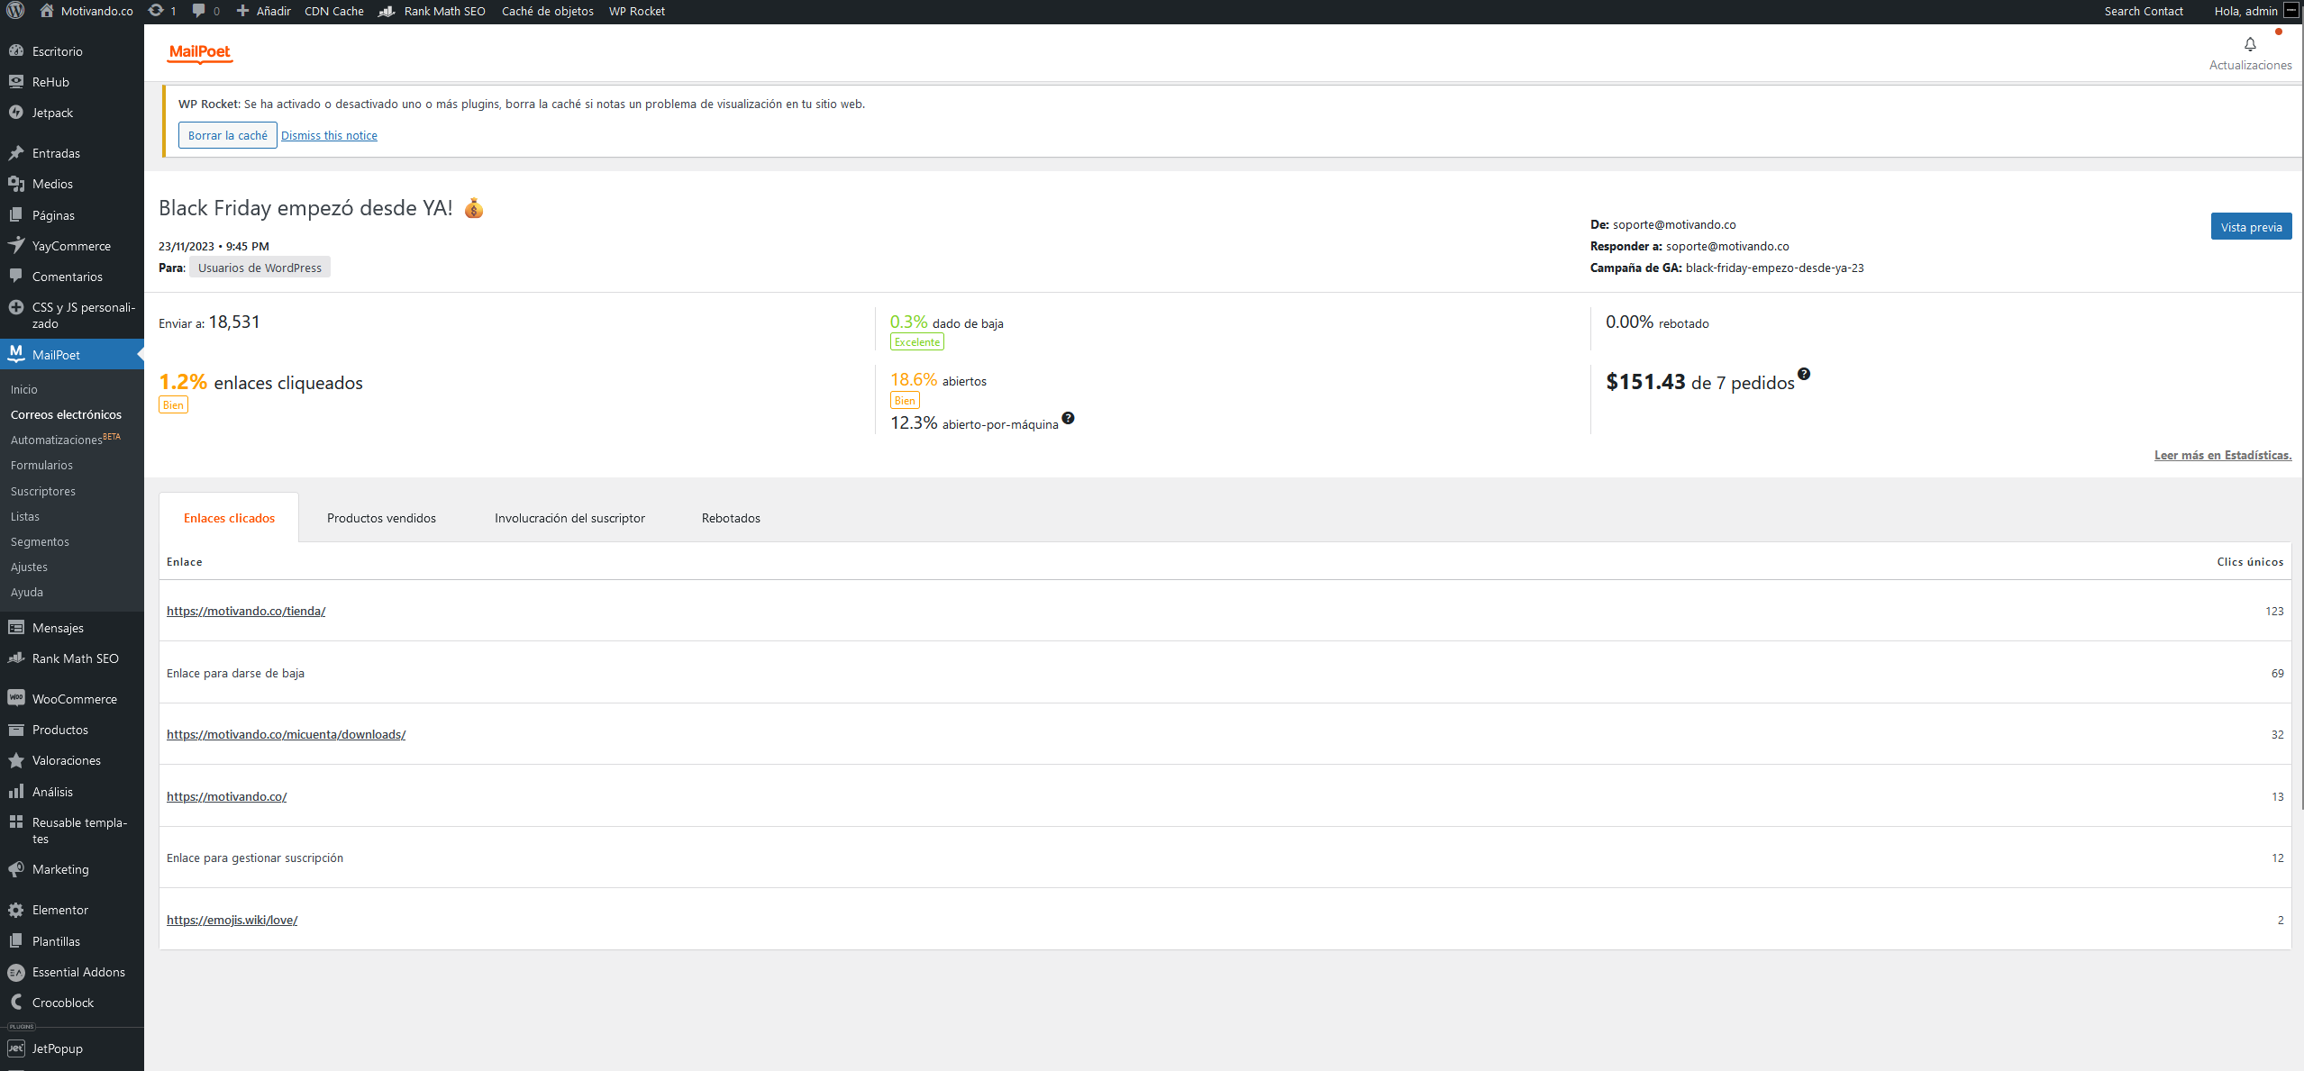The width and height of the screenshot is (2304, 1071).
Task: Switch to Rebotados tab
Action: [x=731, y=518]
